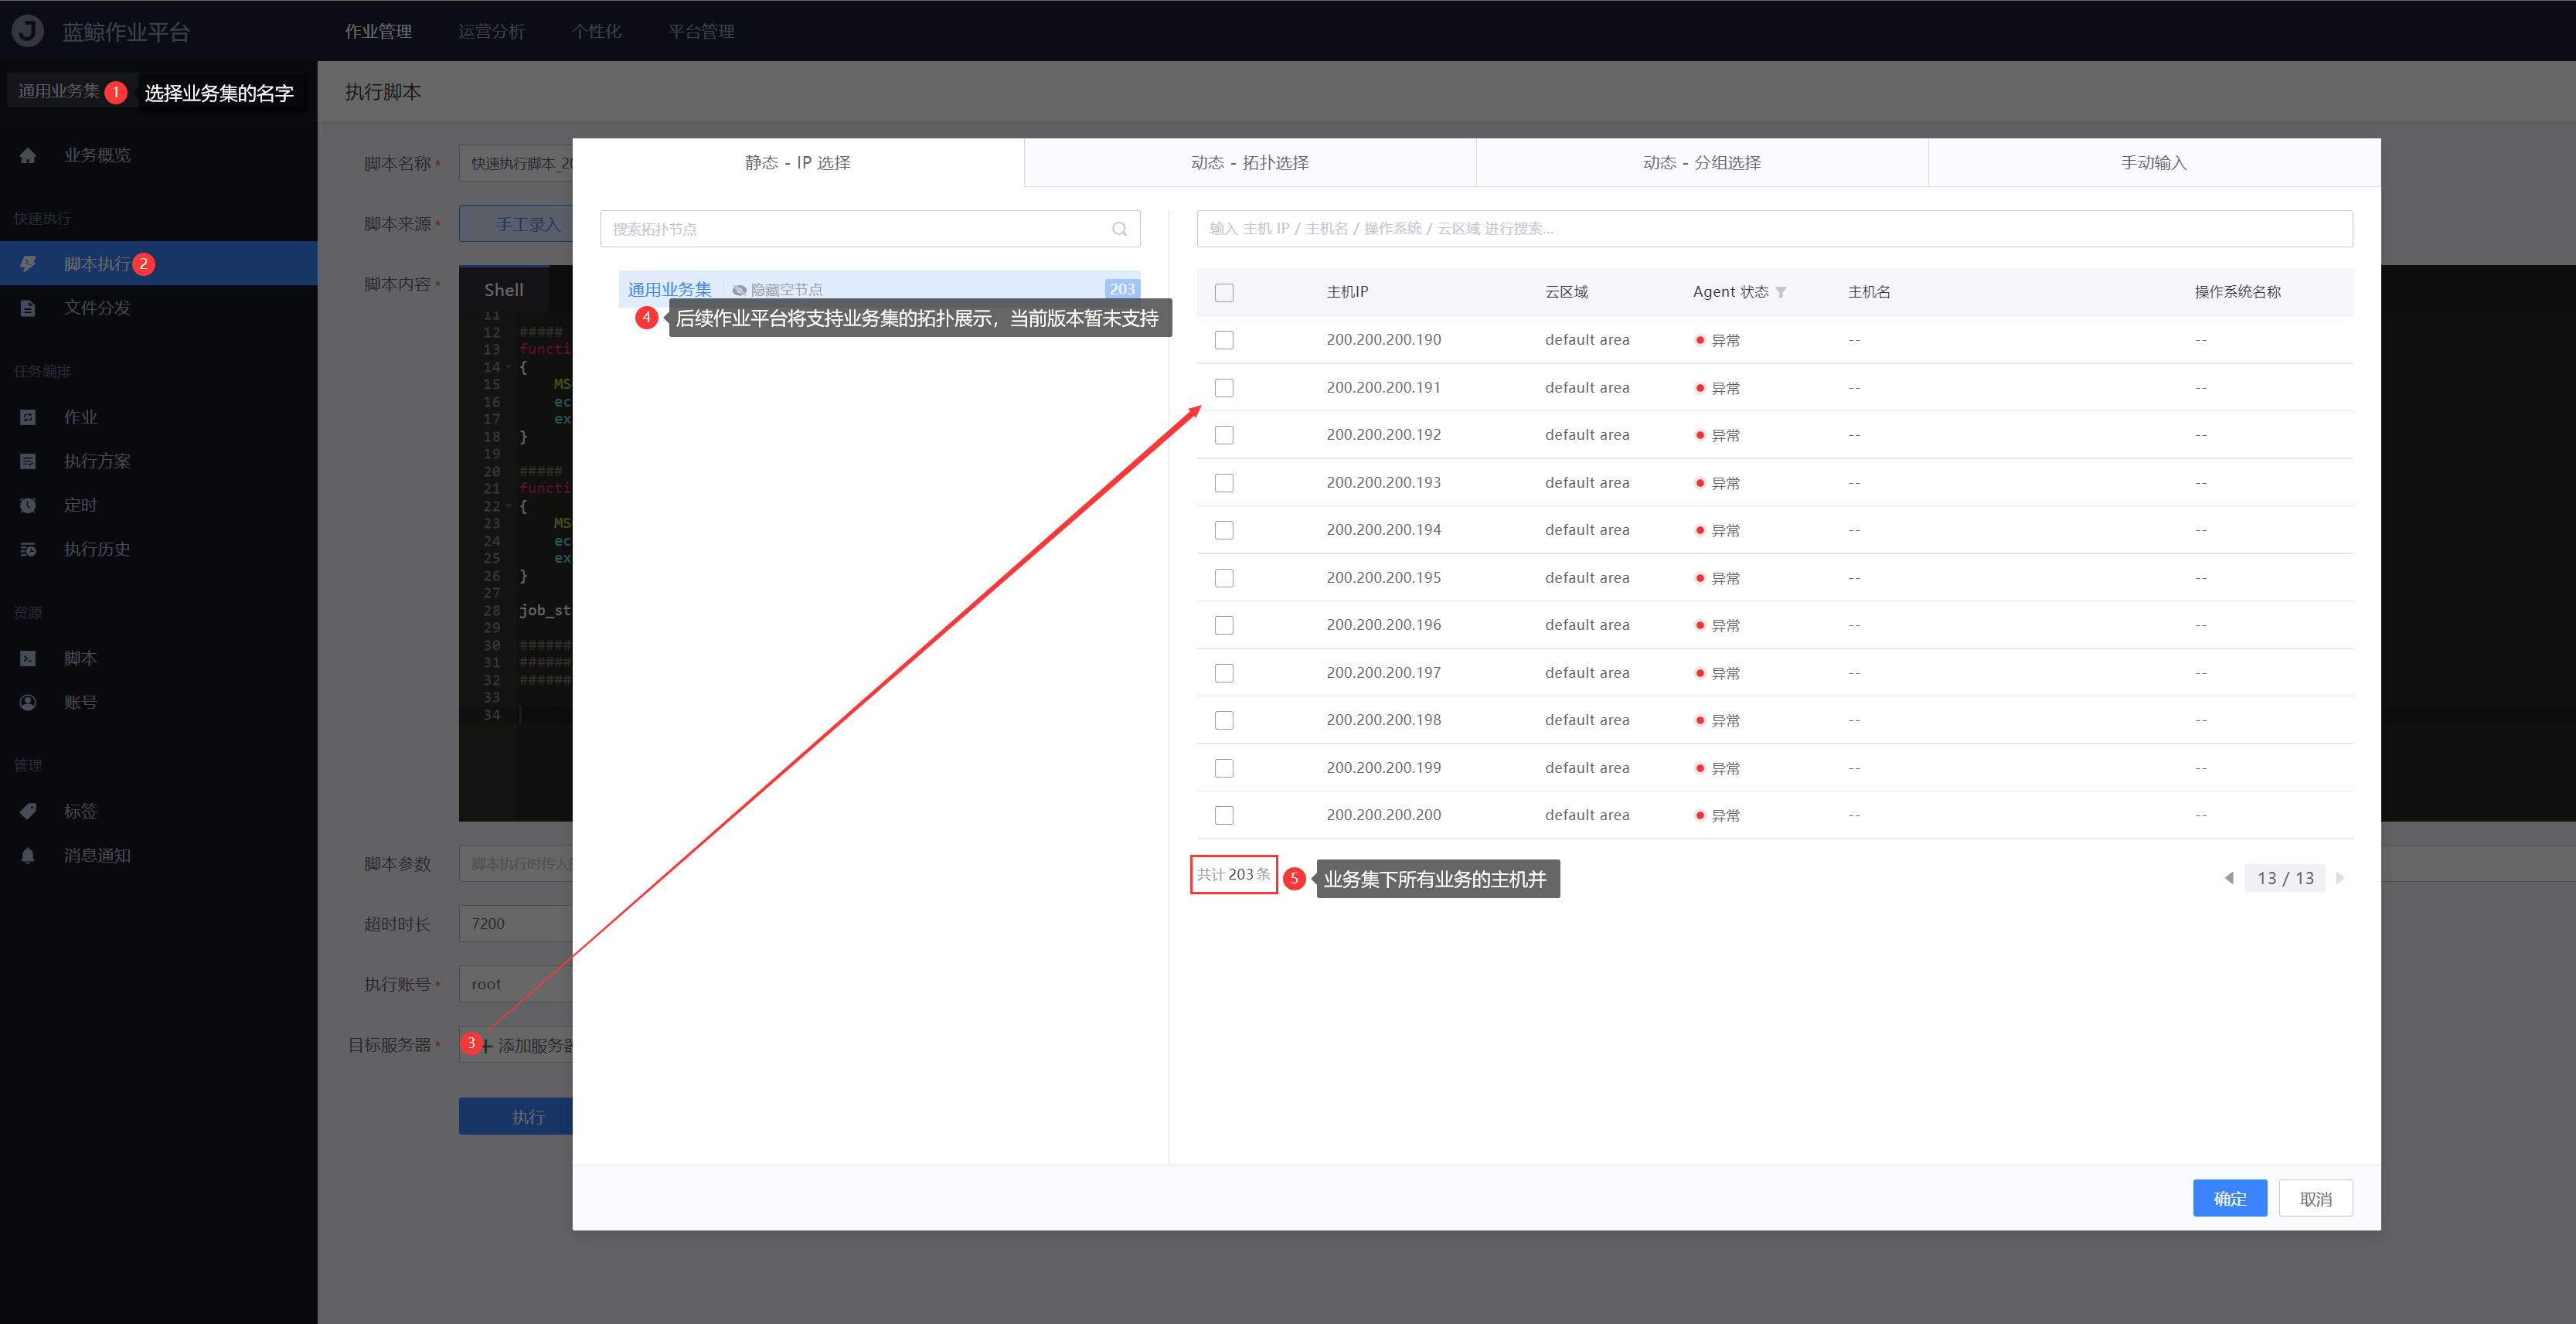The width and height of the screenshot is (2576, 1324).
Task: Confirm selection with 确定 button
Action: point(2230,1198)
